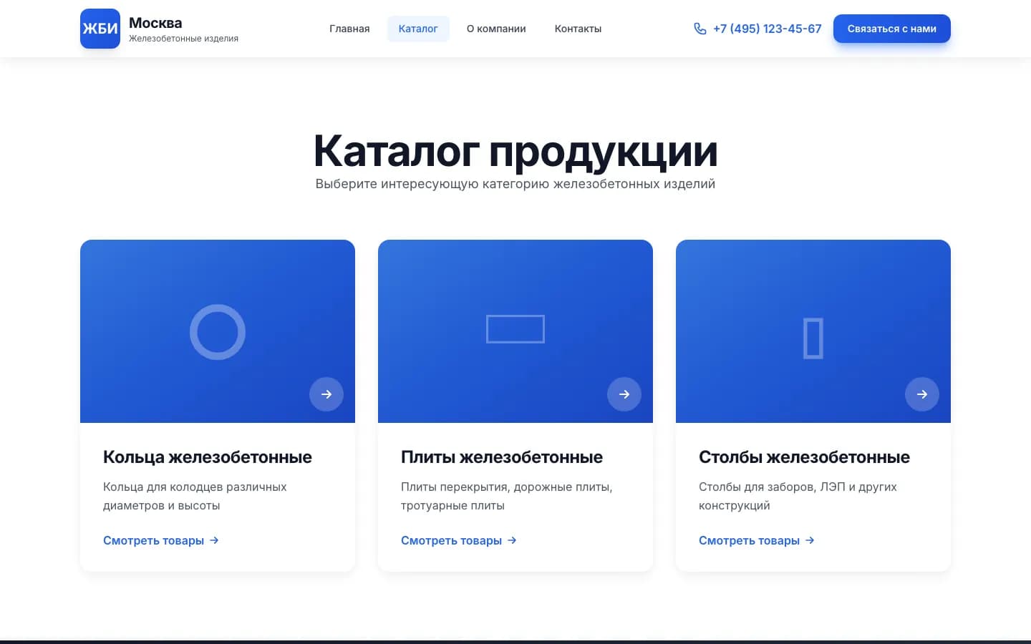This screenshot has height=644, width=1031.
Task: Open the Контакты navigation link
Action: [578, 29]
